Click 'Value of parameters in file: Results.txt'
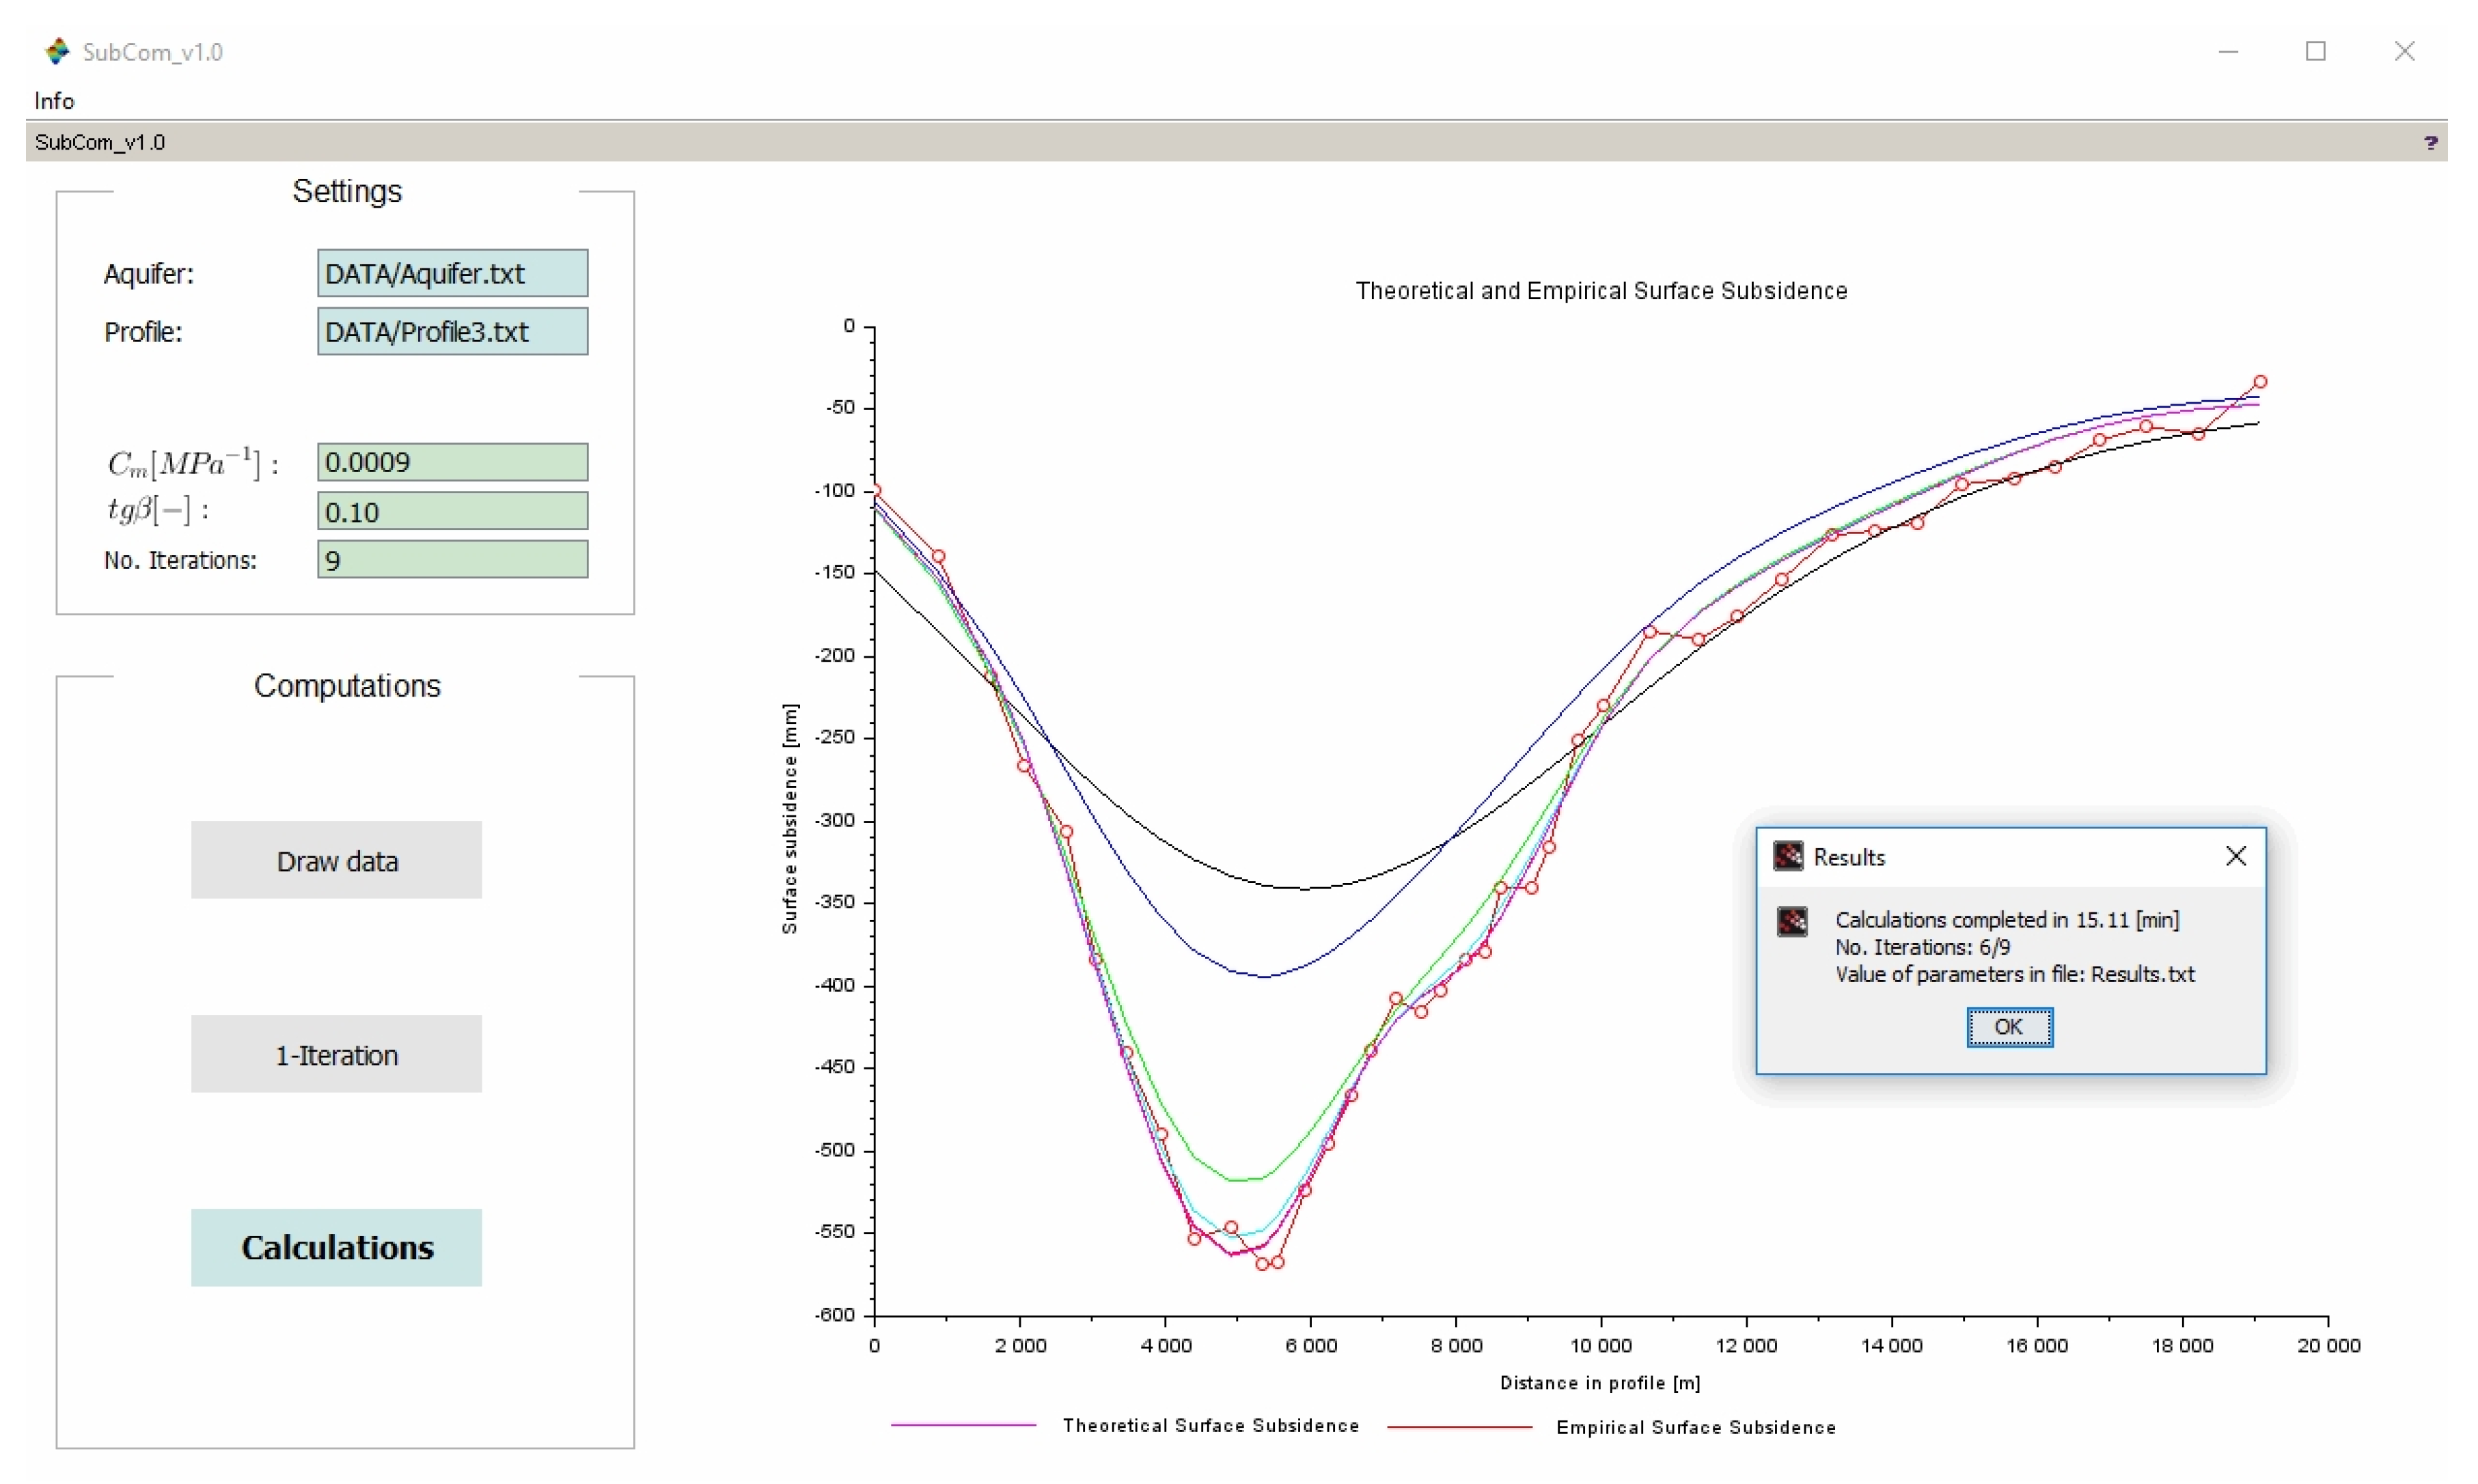The height and width of the screenshot is (1484, 2478). pos(2015,974)
